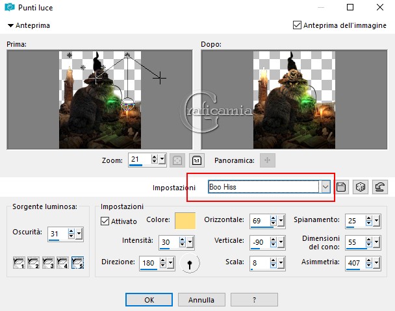Select light source number 1

tap(19, 263)
